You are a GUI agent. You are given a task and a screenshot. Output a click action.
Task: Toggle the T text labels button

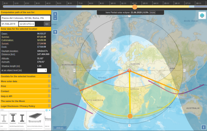pyautogui.click(x=55, y=32)
